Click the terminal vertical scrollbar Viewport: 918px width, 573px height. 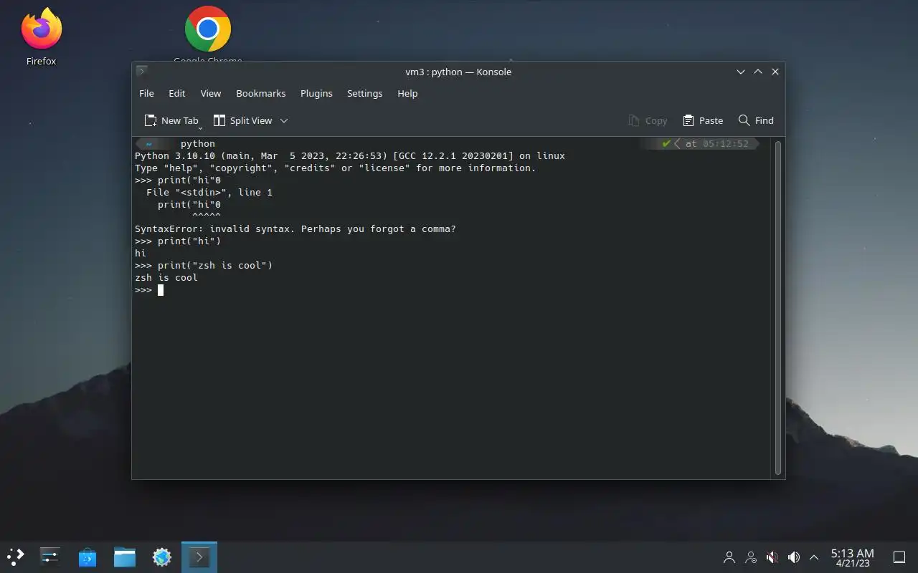click(778, 308)
